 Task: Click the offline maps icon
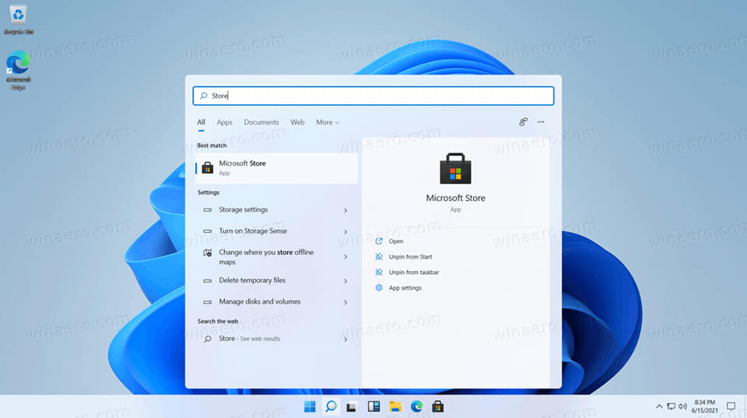(x=207, y=253)
